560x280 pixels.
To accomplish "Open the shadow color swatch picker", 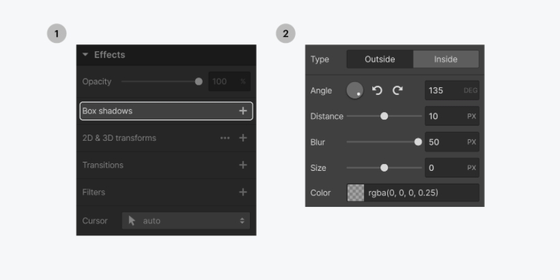I will click(356, 193).
